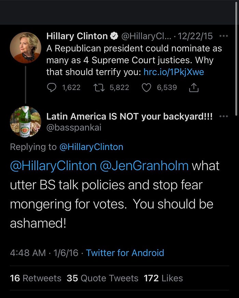View the 16 Retweets list
Screen dimensions: 239x298
tap(36, 278)
